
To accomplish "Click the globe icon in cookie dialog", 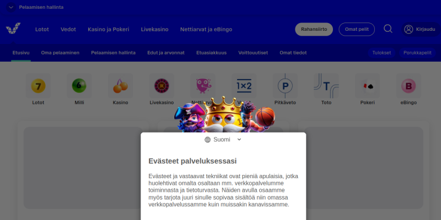I will (208, 140).
